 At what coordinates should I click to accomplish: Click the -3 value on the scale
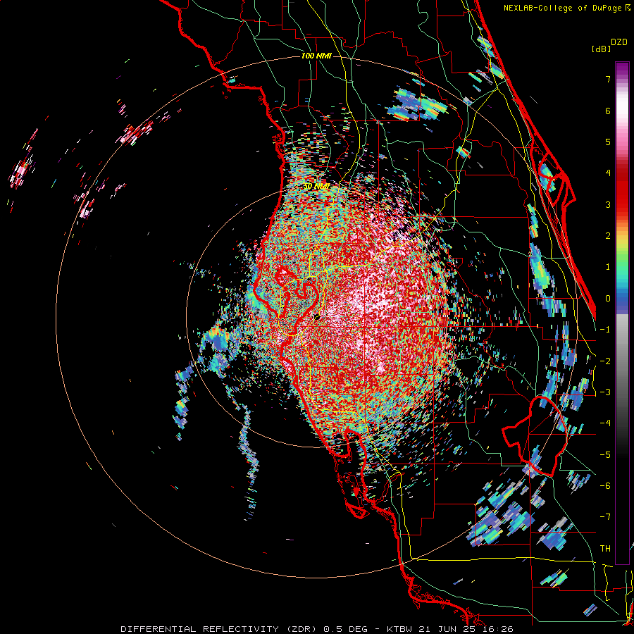pyautogui.click(x=605, y=392)
